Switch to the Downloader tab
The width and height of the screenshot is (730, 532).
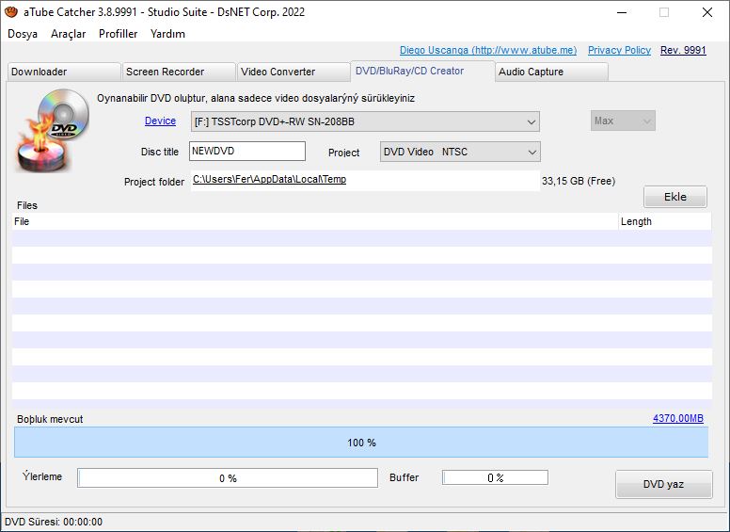(64, 72)
